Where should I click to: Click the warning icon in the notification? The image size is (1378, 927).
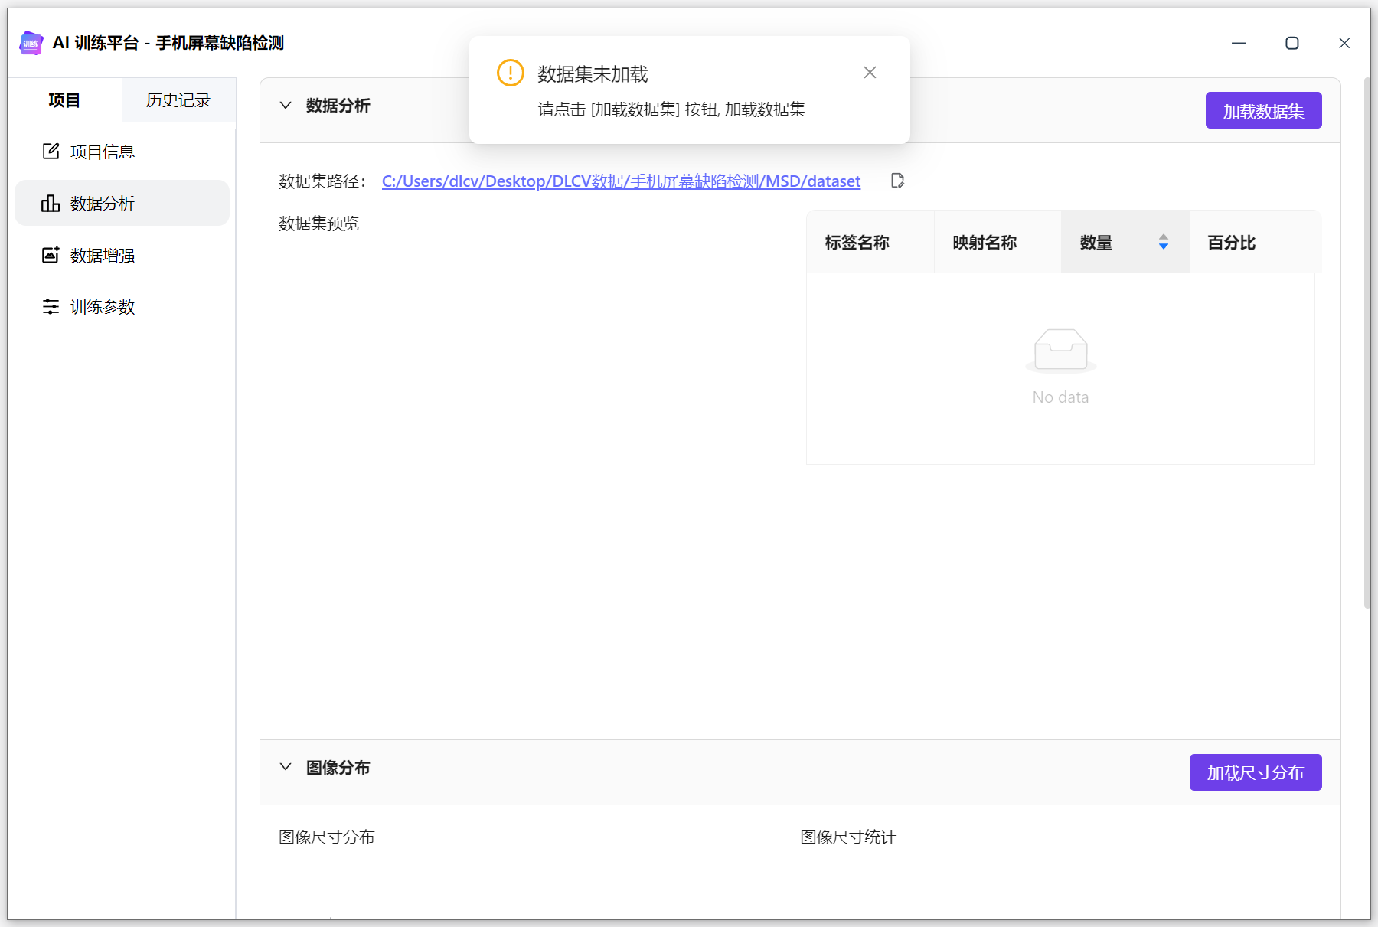coord(511,73)
